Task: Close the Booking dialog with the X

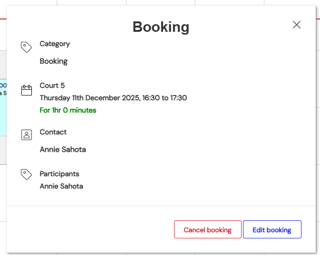Action: point(297,25)
